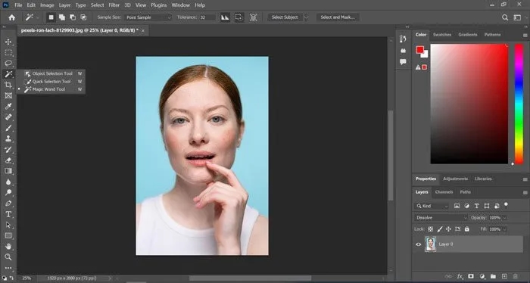Select the Eraser tool
This screenshot has width=530, height=283.
pyautogui.click(x=8, y=160)
